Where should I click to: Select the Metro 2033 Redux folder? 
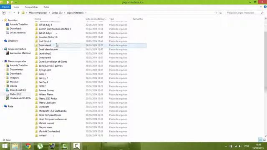[x=48, y=99]
